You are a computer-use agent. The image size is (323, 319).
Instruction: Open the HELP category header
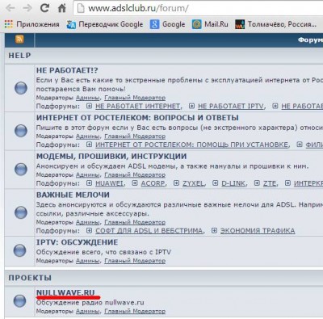tap(19, 56)
